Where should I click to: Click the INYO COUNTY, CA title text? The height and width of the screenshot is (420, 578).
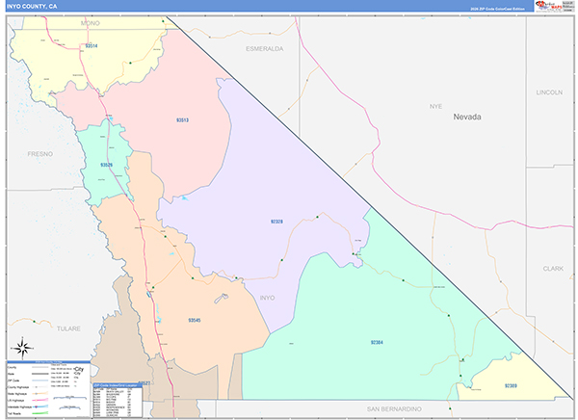point(32,7)
